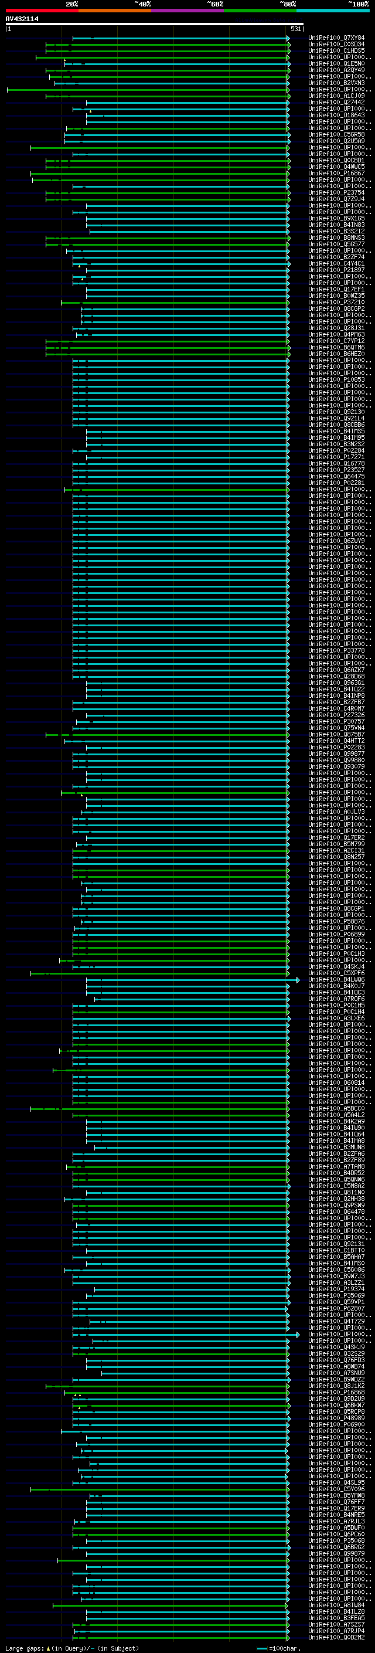Select label UniRef100_P21897
Image resolution: width=375 pixels, height=1653 pixels.
pyautogui.click(x=336, y=270)
